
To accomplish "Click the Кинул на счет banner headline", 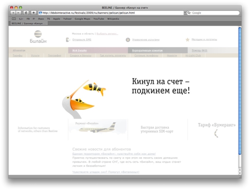I will point(161,86).
